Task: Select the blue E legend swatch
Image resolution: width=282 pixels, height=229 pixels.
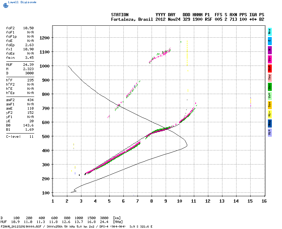Action: point(270,41)
